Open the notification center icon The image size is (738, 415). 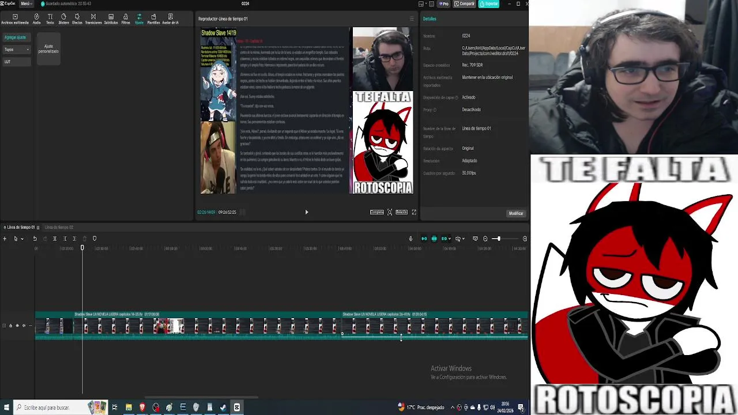click(521, 408)
